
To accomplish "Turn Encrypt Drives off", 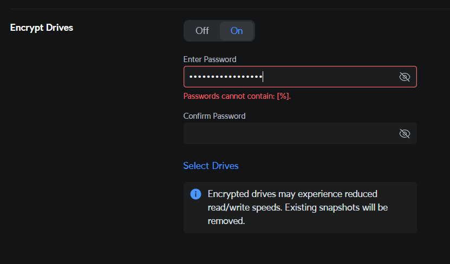I will pos(202,31).
